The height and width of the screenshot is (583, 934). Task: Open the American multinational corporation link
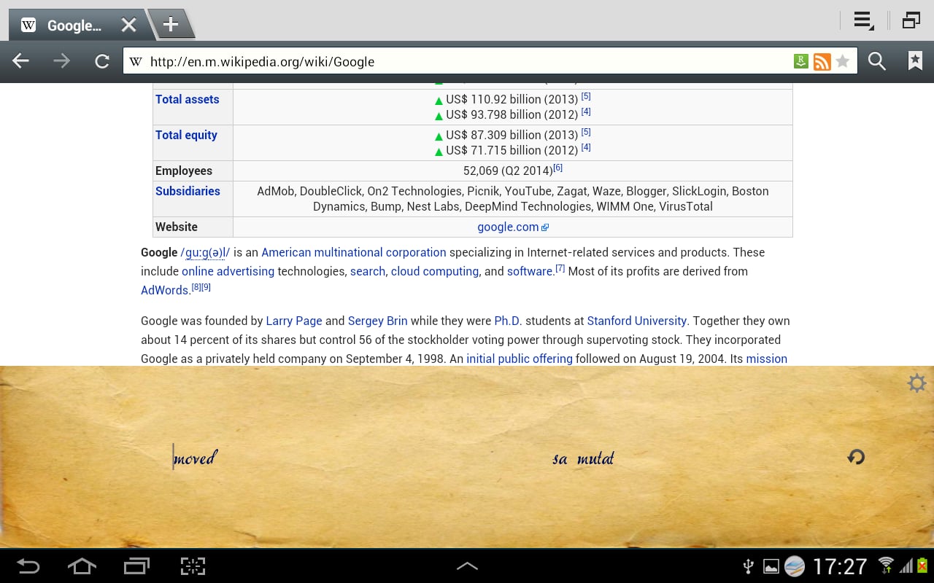[x=354, y=252]
